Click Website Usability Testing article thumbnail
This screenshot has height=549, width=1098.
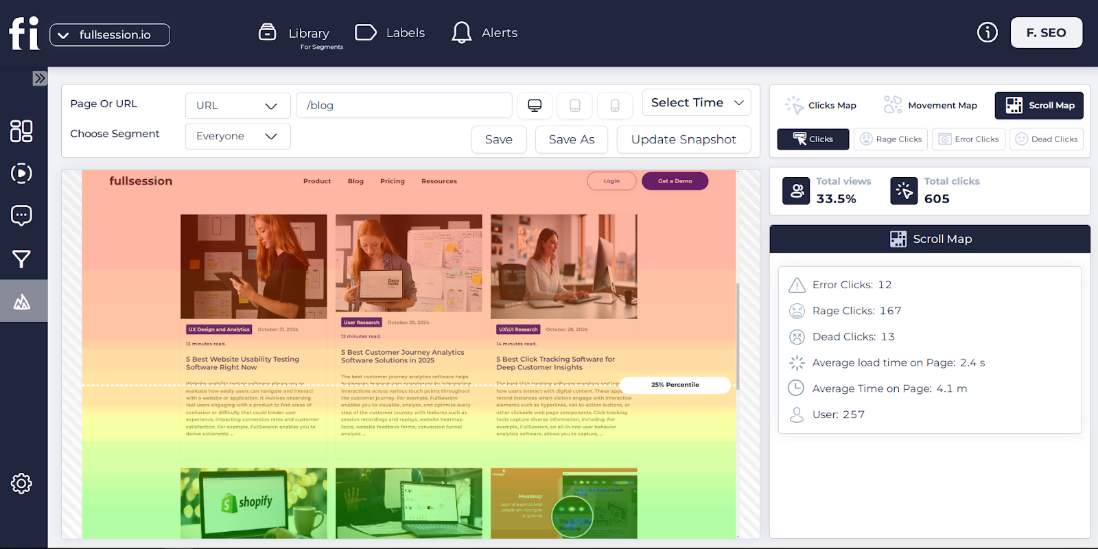[x=254, y=266]
